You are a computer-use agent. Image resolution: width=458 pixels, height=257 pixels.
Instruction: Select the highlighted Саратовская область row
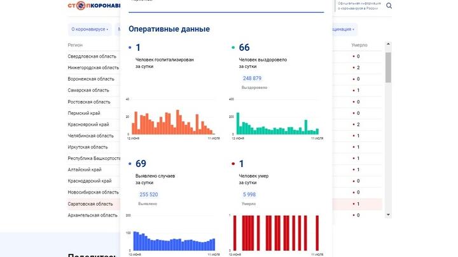point(90,204)
